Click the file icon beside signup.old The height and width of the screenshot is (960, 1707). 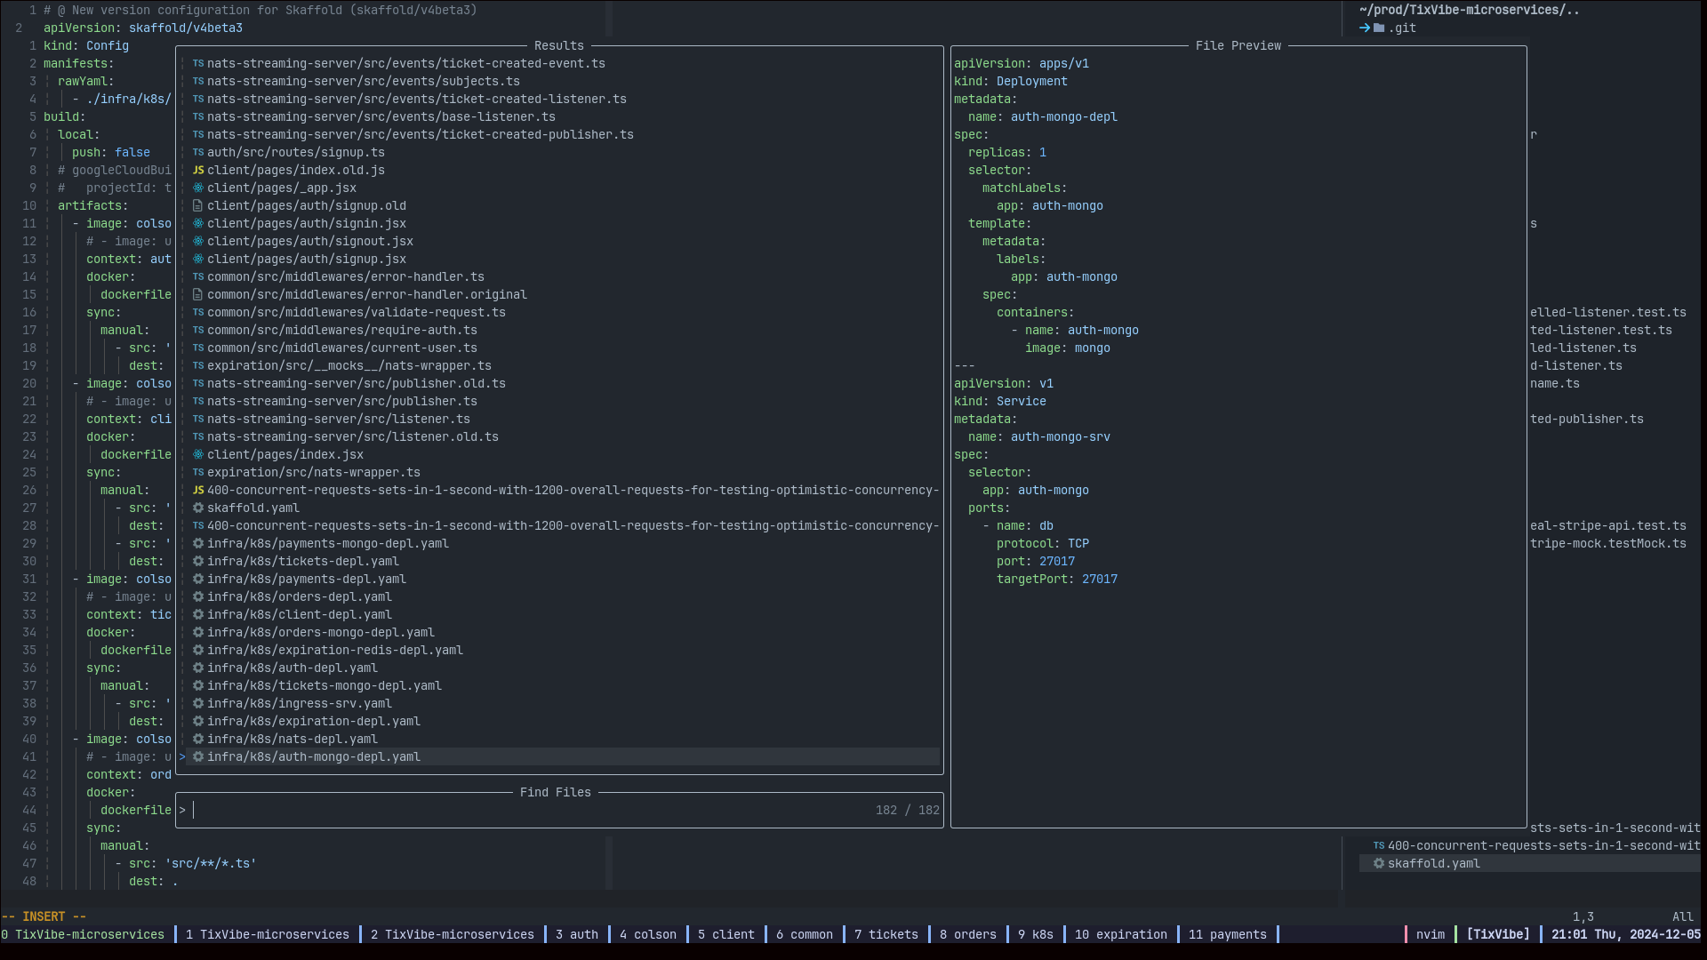click(198, 205)
